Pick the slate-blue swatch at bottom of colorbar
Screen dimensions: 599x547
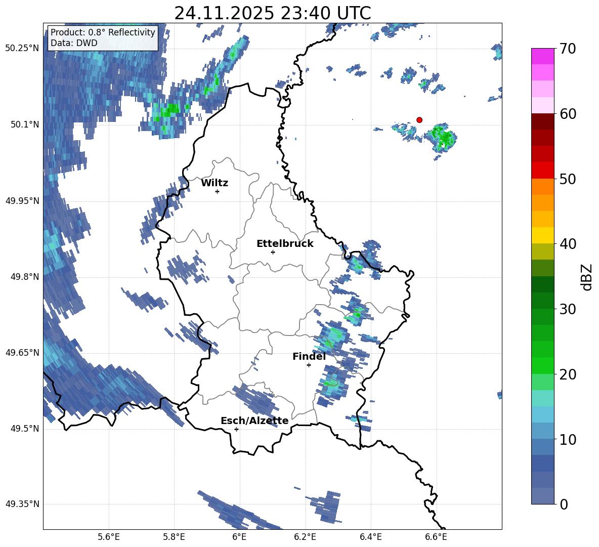[x=542, y=496]
